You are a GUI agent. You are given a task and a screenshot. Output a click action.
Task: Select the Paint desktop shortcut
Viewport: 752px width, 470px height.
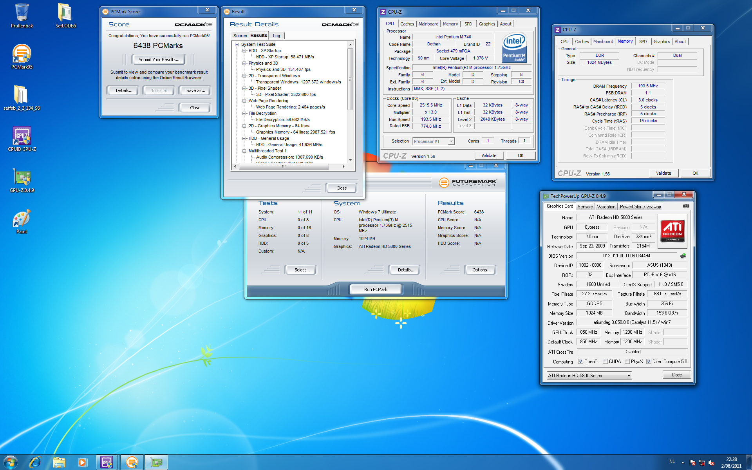[22, 222]
